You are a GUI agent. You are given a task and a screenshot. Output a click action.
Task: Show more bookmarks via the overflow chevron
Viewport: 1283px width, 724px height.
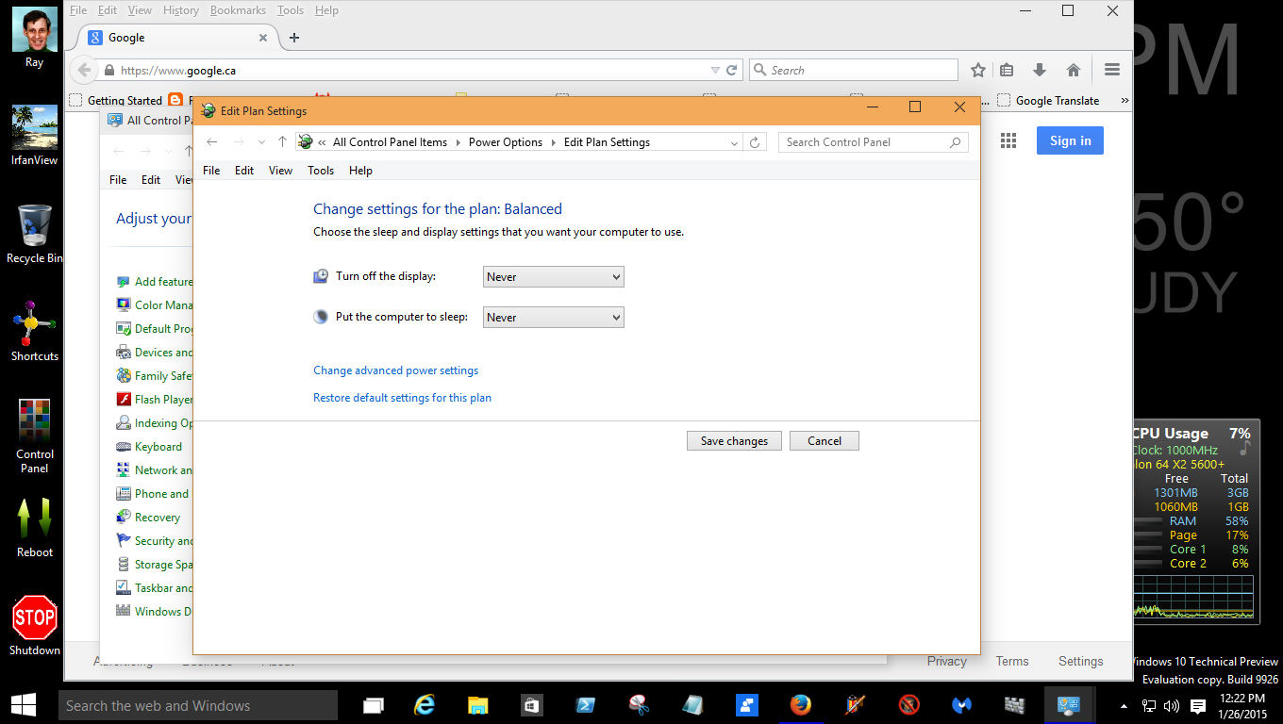1125,100
